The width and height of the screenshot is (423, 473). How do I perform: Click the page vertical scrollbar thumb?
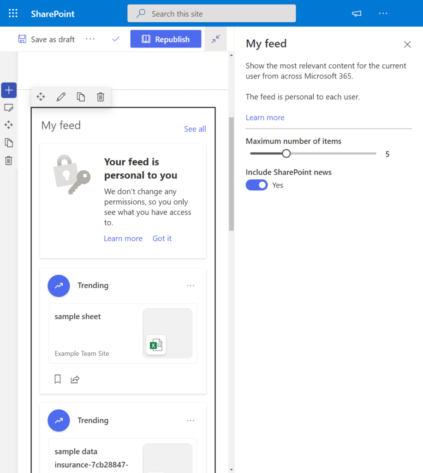(x=232, y=174)
